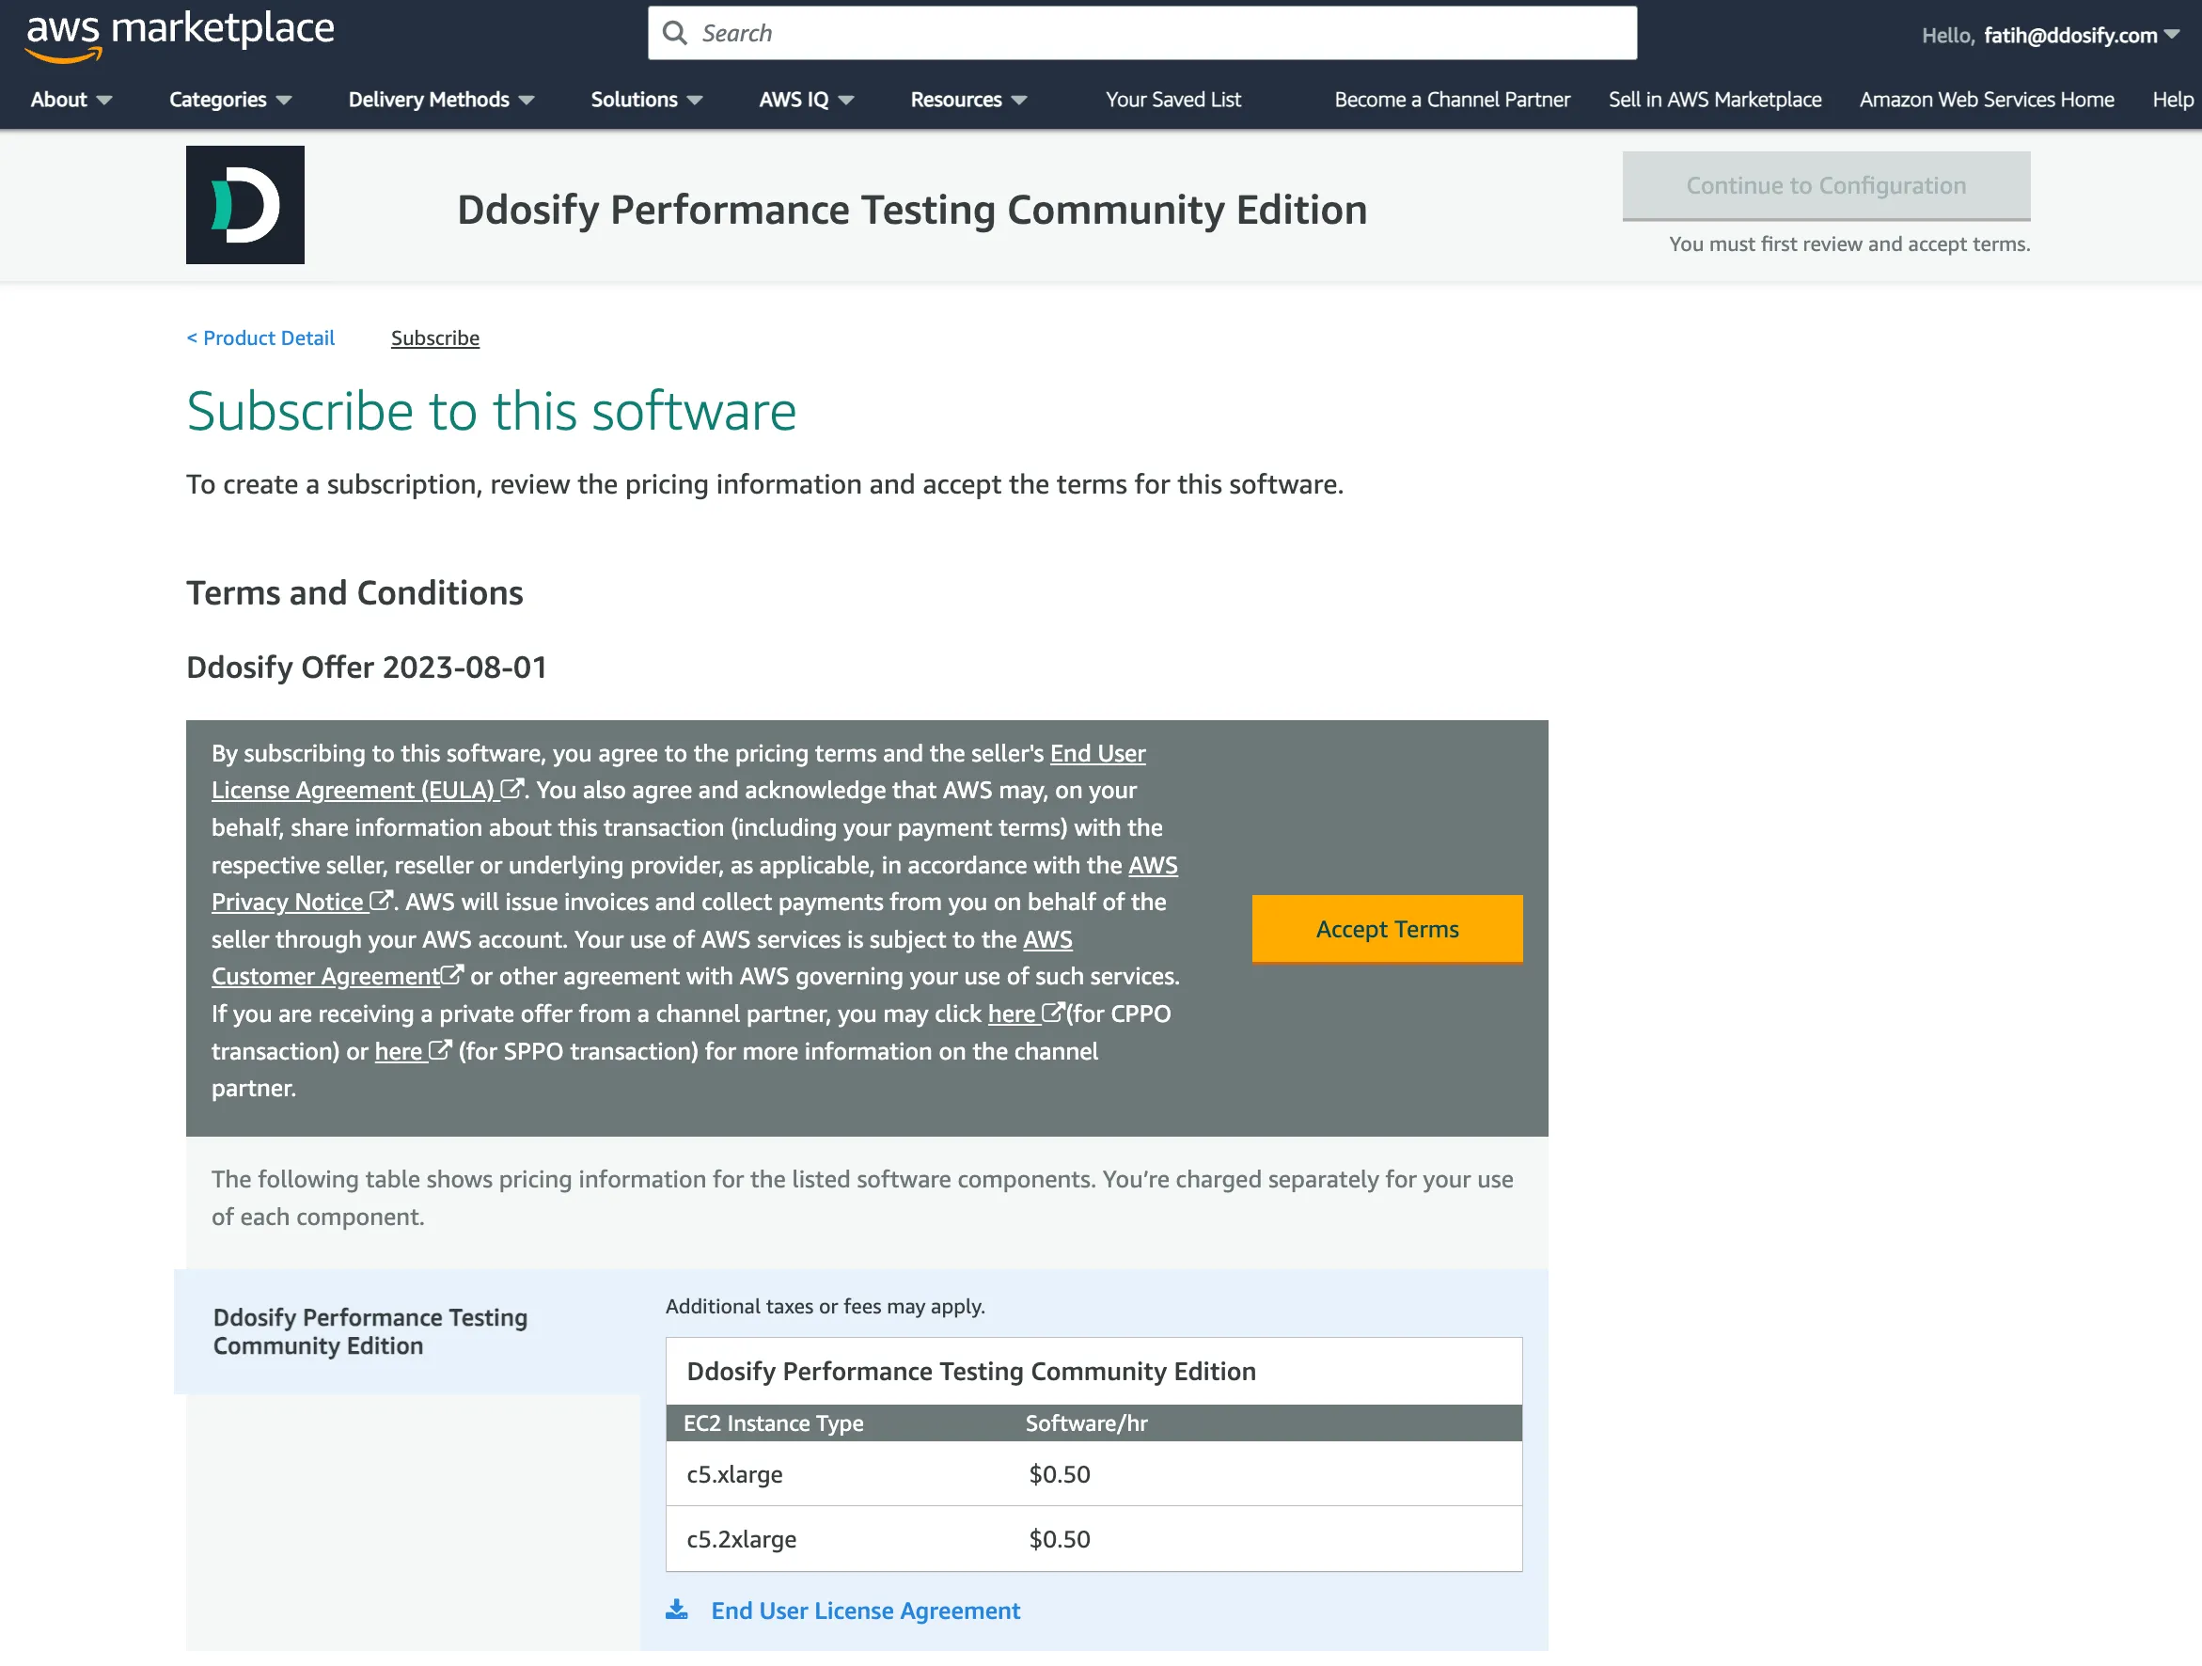Viewport: 2202px width, 1666px height.
Task: Go to Amazon Web Services Home
Action: (x=1986, y=100)
